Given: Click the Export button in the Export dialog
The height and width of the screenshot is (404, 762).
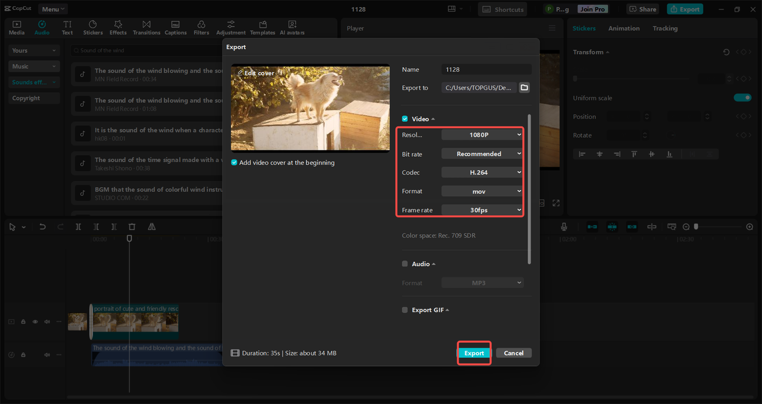Looking at the screenshot, I should 474,353.
